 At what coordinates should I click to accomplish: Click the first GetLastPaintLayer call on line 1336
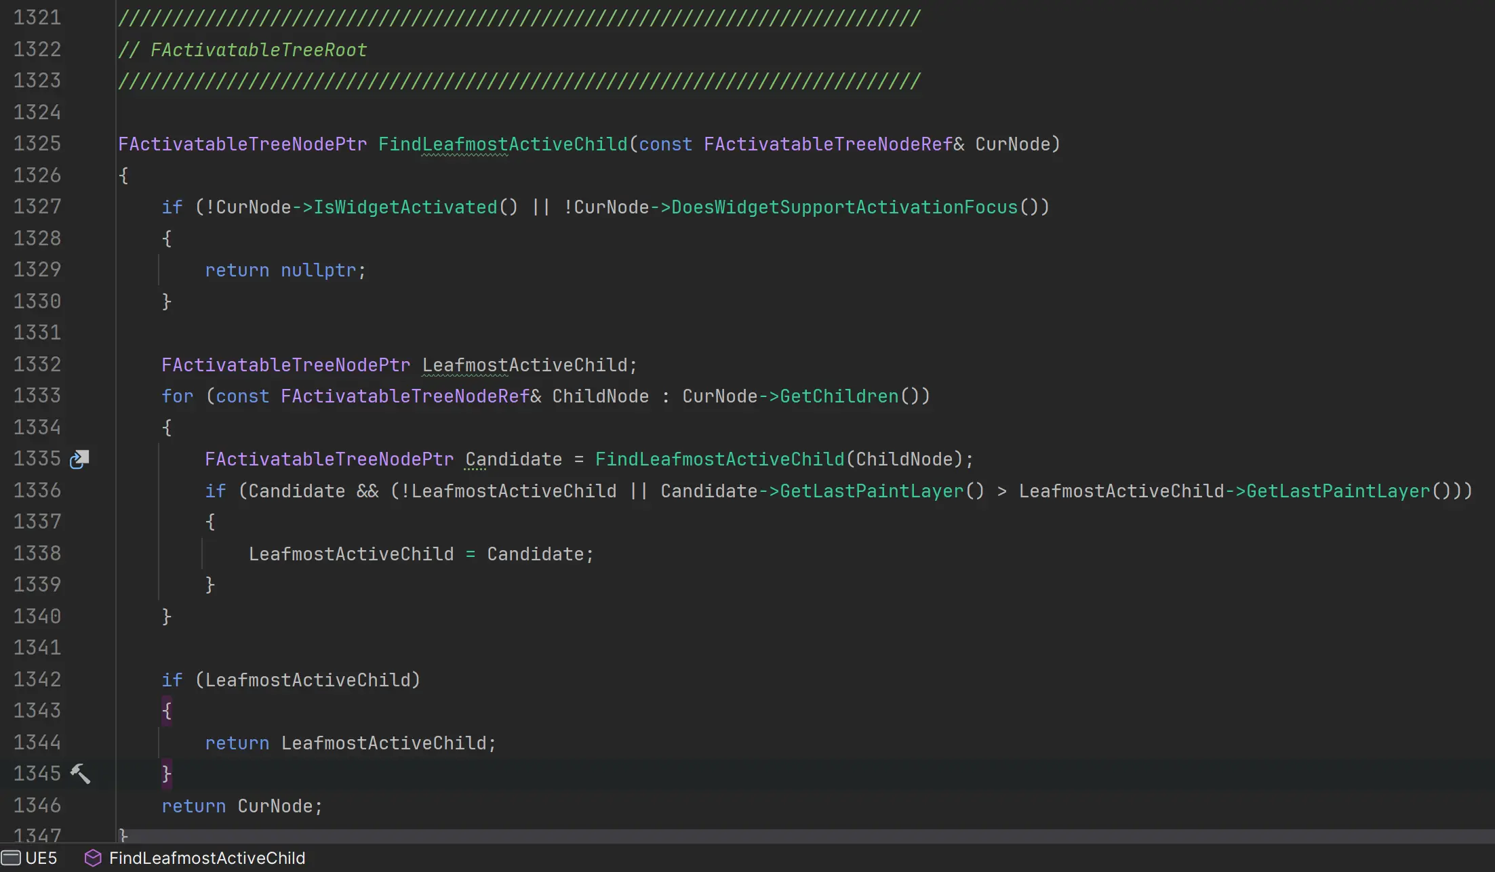click(871, 491)
